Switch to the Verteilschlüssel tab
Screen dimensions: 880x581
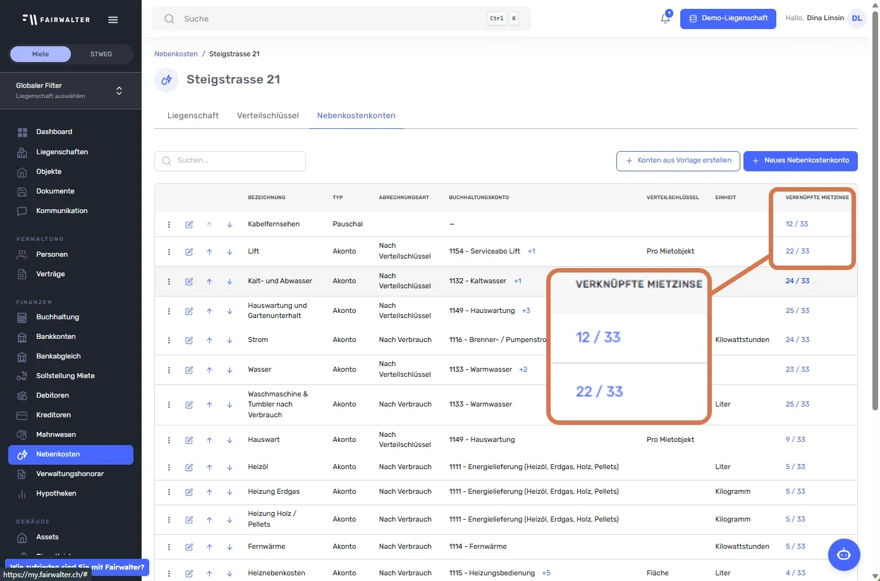[x=268, y=116]
